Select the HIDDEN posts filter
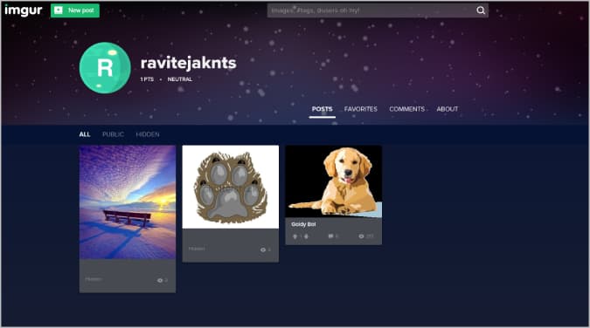The image size is (590, 328). point(148,134)
